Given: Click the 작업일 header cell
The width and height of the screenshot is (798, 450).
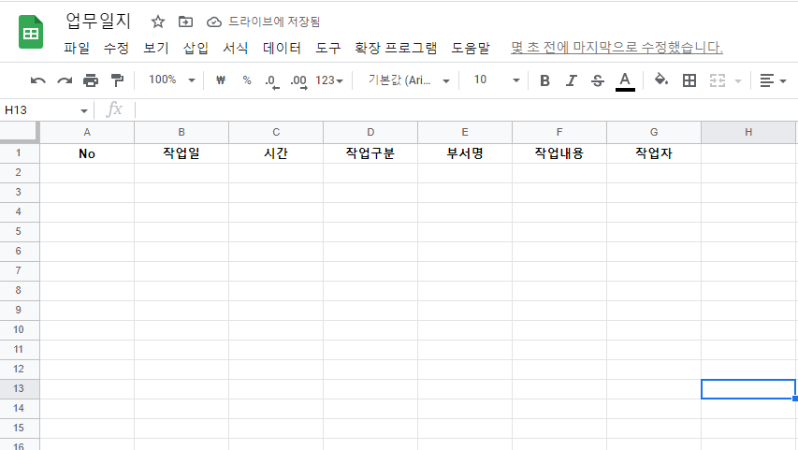Looking at the screenshot, I should pyautogui.click(x=181, y=153).
